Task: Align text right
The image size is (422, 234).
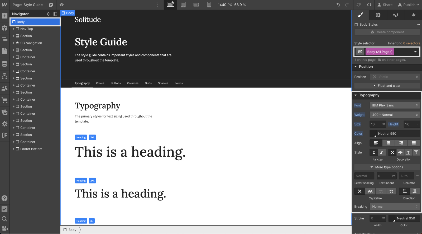Action: click(401, 143)
